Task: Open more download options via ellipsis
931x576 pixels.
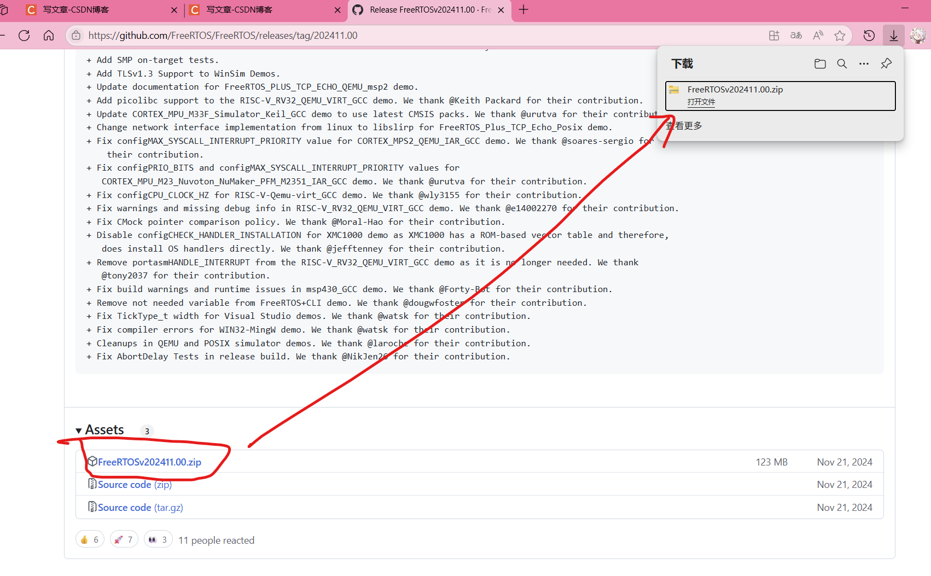Action: (x=864, y=63)
